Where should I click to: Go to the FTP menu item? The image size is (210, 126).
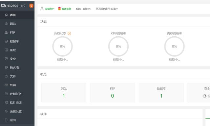tap(17, 33)
